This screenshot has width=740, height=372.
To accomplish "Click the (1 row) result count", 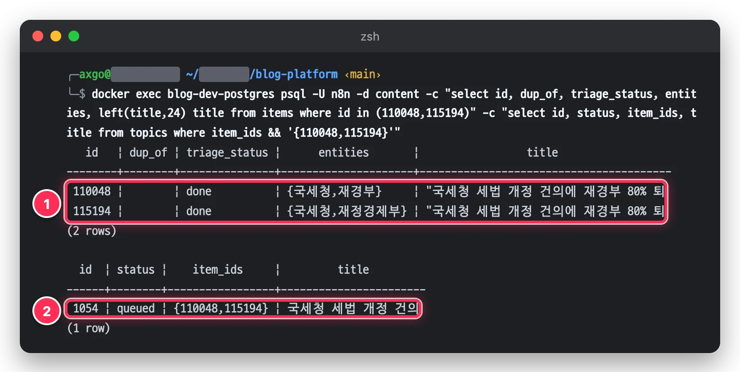I will [89, 328].
